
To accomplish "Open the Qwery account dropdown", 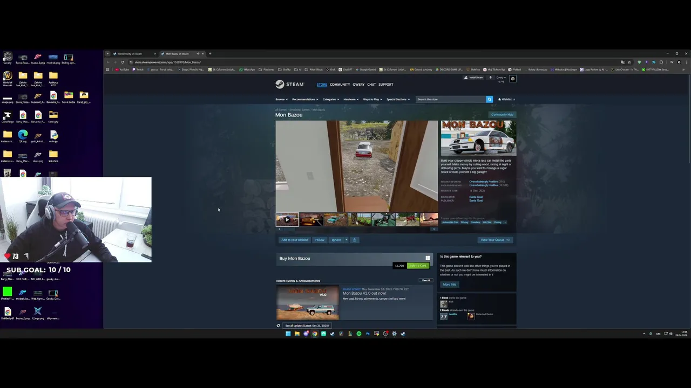I will coord(500,78).
